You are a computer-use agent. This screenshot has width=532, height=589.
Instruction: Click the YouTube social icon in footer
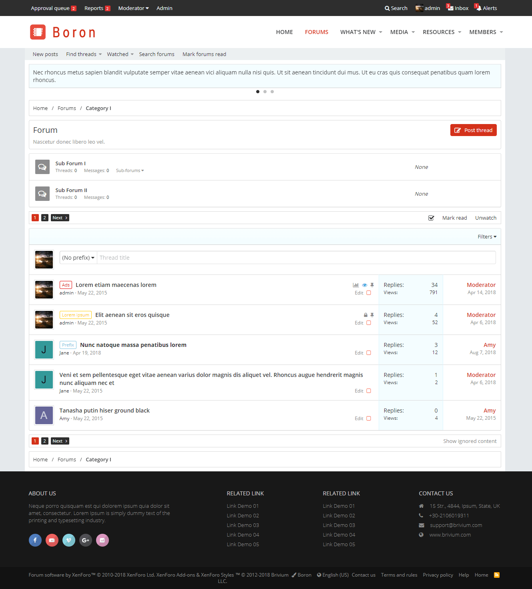click(52, 540)
